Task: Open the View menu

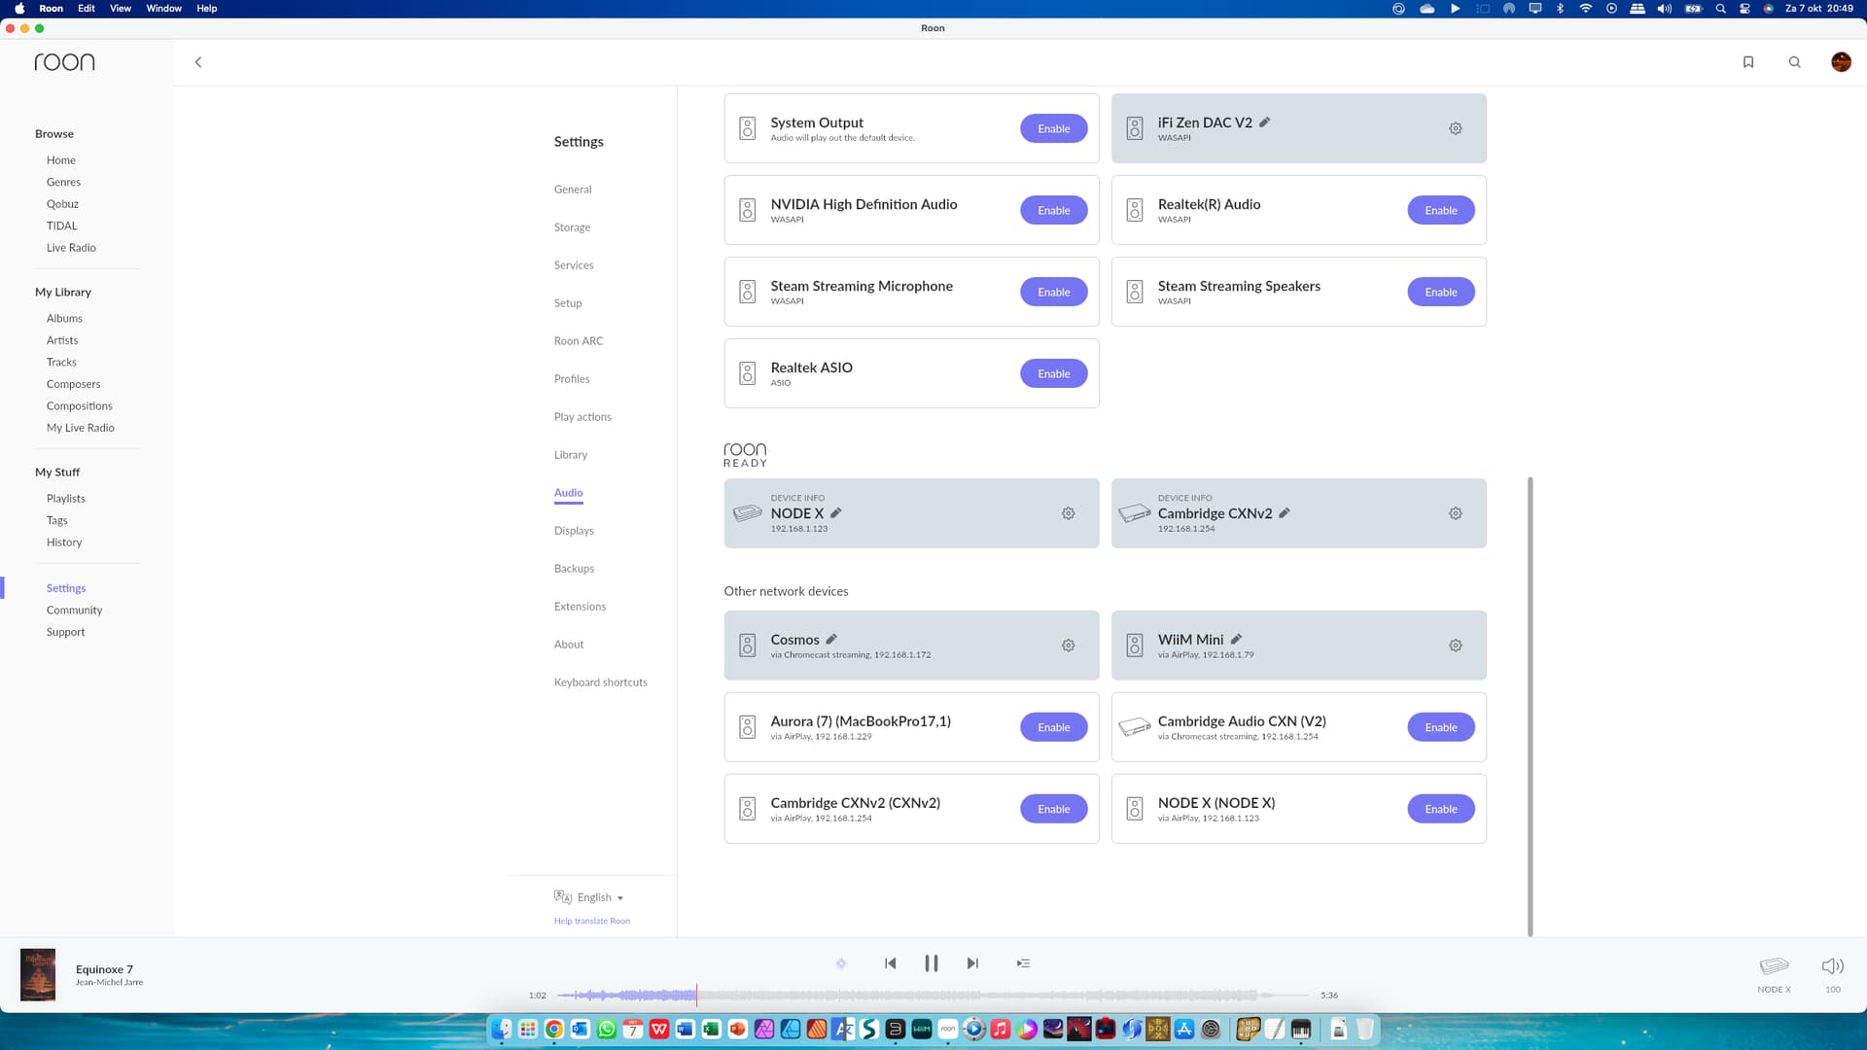Action: coord(121,9)
